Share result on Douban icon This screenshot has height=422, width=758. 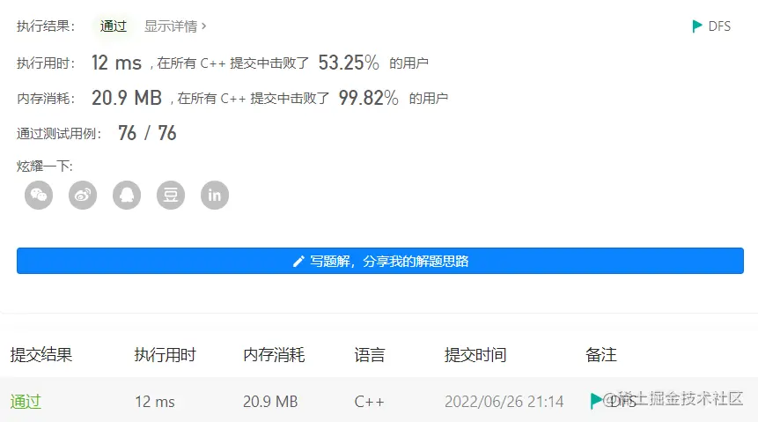point(171,195)
